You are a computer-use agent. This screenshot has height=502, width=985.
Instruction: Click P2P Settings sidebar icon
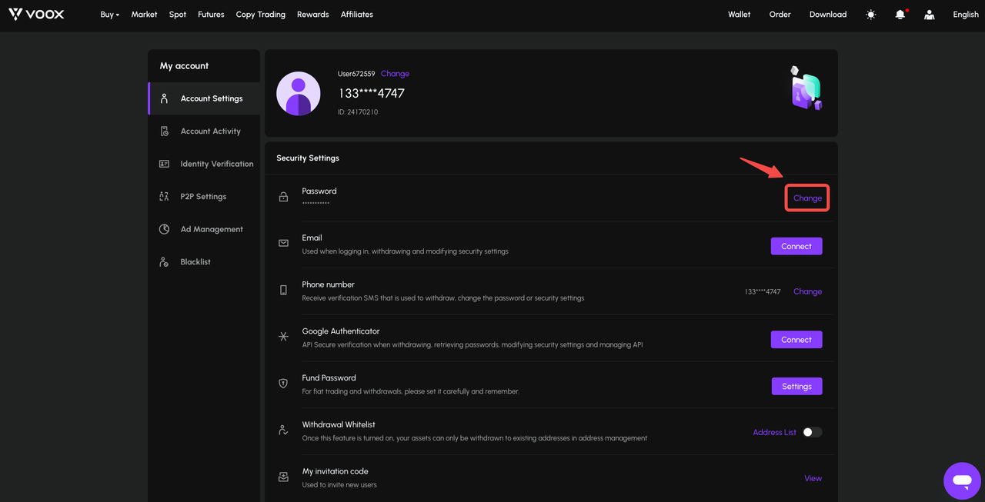pos(164,197)
